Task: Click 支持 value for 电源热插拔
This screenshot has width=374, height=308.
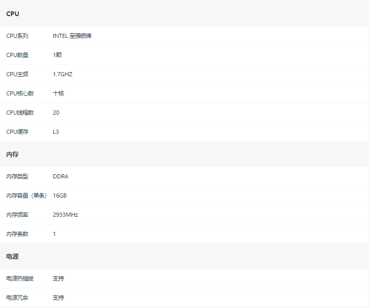Action: (59, 278)
